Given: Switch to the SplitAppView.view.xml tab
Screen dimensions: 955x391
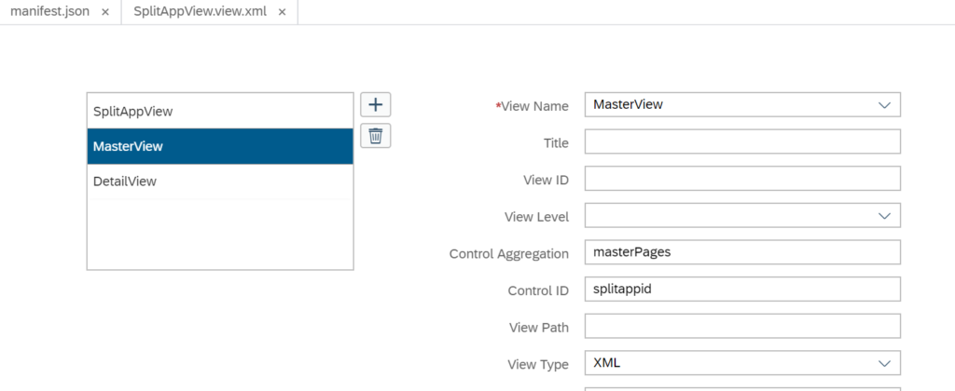Looking at the screenshot, I should [200, 11].
